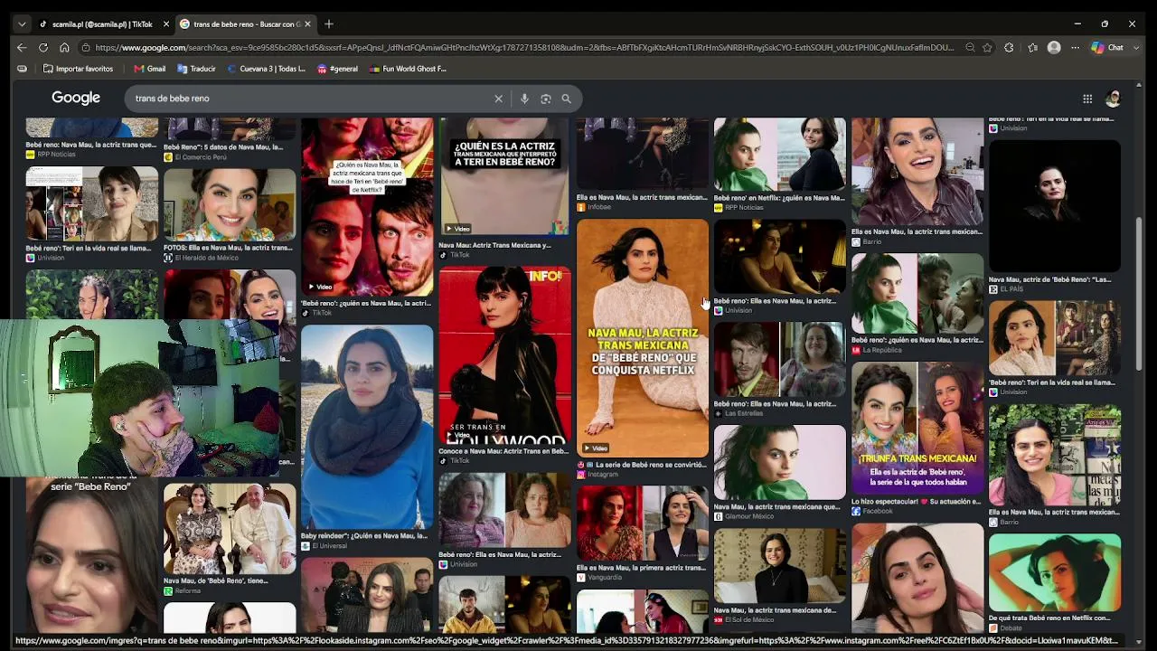Follow the El Heraldo de México source link
Image resolution: width=1157 pixels, height=651 pixels.
pyautogui.click(x=206, y=258)
